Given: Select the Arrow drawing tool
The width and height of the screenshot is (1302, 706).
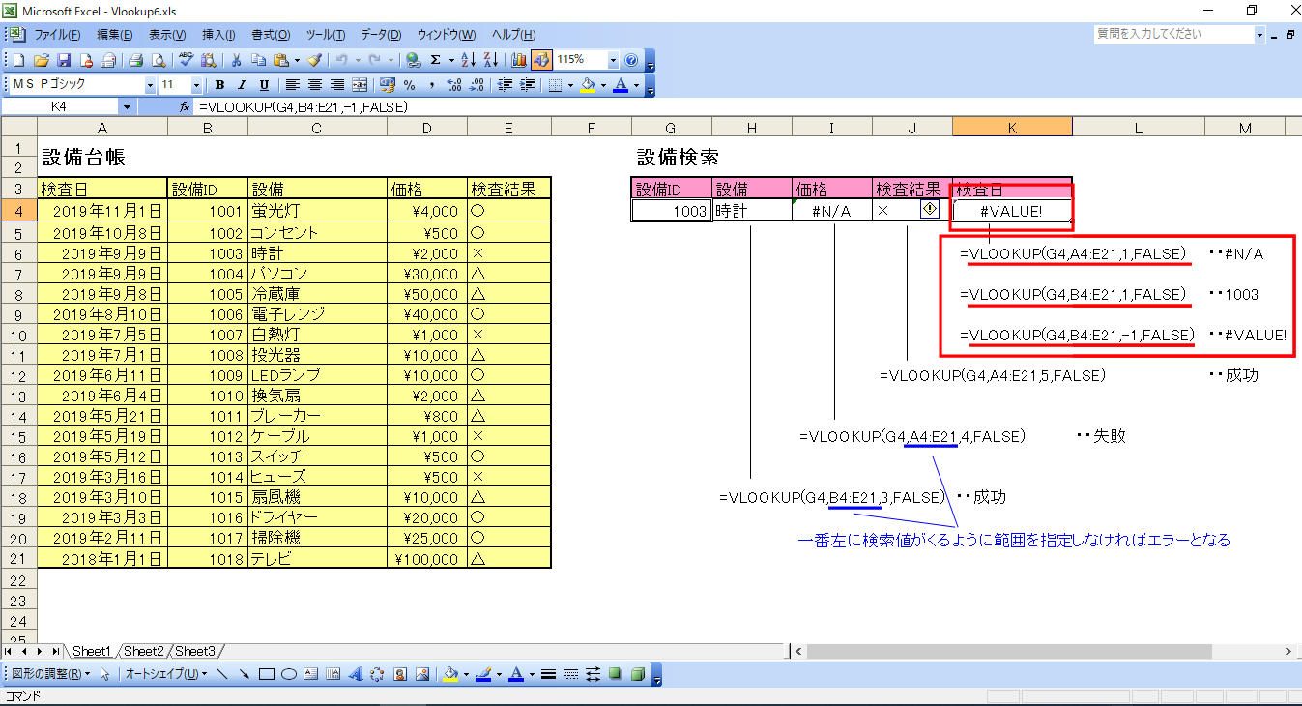Looking at the screenshot, I should (x=244, y=674).
